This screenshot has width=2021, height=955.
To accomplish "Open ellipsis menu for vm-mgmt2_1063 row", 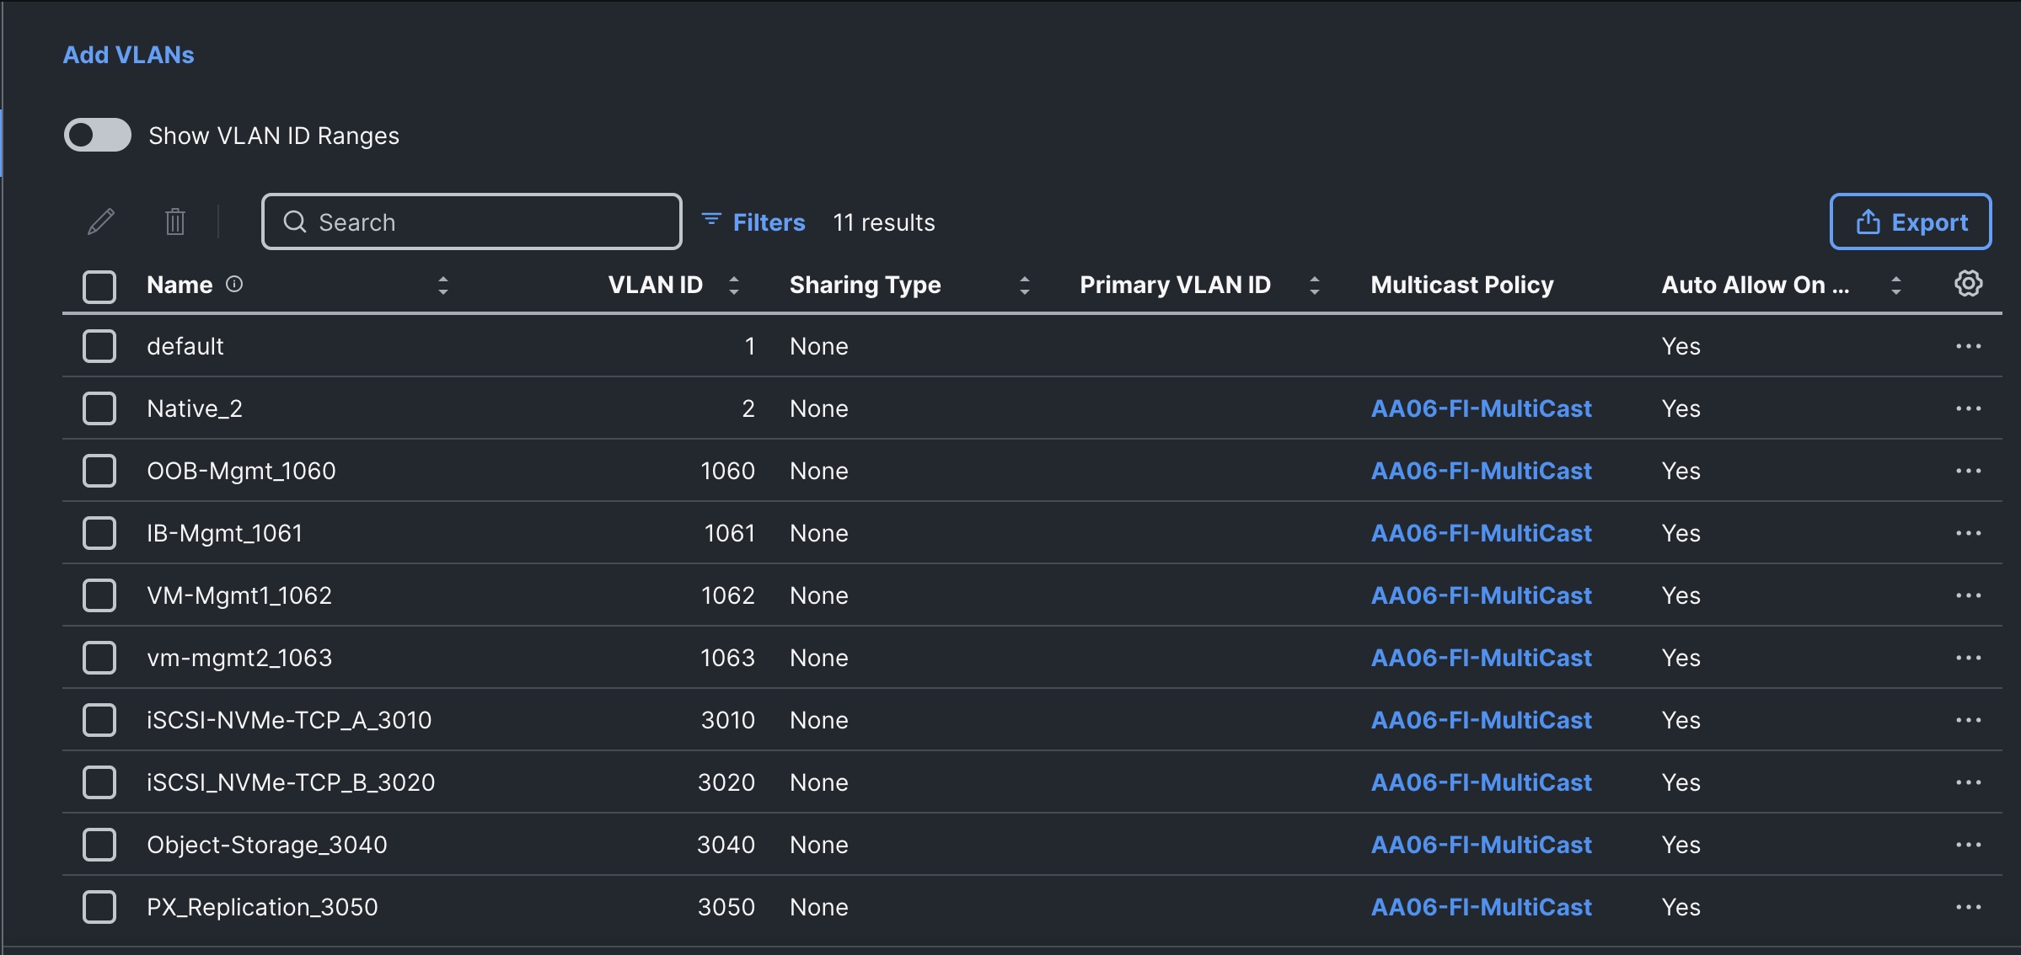I will point(1968,658).
